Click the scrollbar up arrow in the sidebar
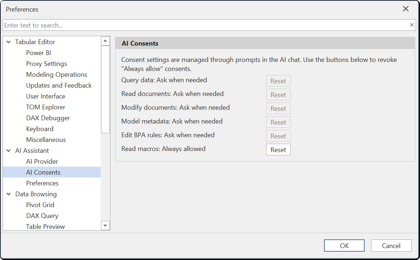 pyautogui.click(x=105, y=41)
